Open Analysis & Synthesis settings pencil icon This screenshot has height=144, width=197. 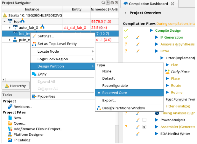click(x=138, y=44)
